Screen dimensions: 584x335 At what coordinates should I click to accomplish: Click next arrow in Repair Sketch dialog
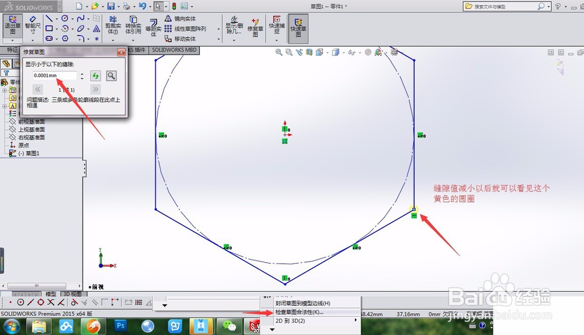tap(96, 89)
